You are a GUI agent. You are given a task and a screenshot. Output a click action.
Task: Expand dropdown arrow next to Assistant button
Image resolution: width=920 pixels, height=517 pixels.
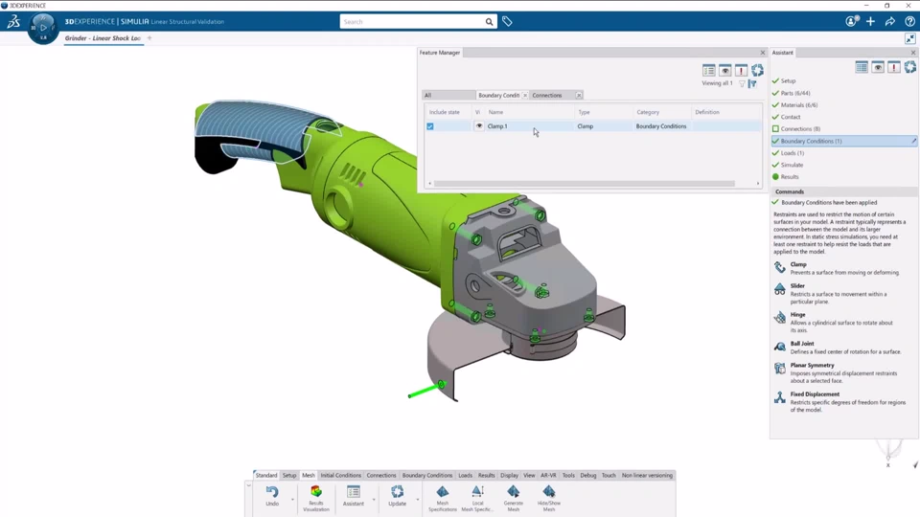pyautogui.click(x=374, y=500)
